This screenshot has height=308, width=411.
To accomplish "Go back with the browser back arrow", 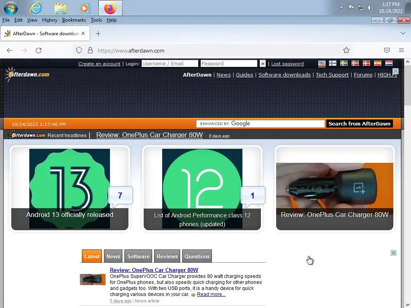I will click(10, 50).
